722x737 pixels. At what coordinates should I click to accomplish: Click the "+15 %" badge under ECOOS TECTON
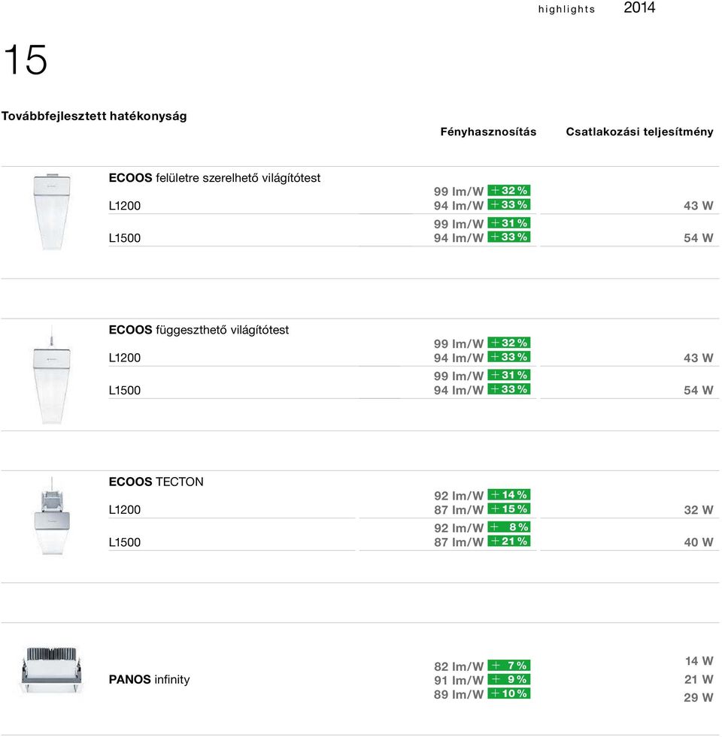(x=509, y=509)
